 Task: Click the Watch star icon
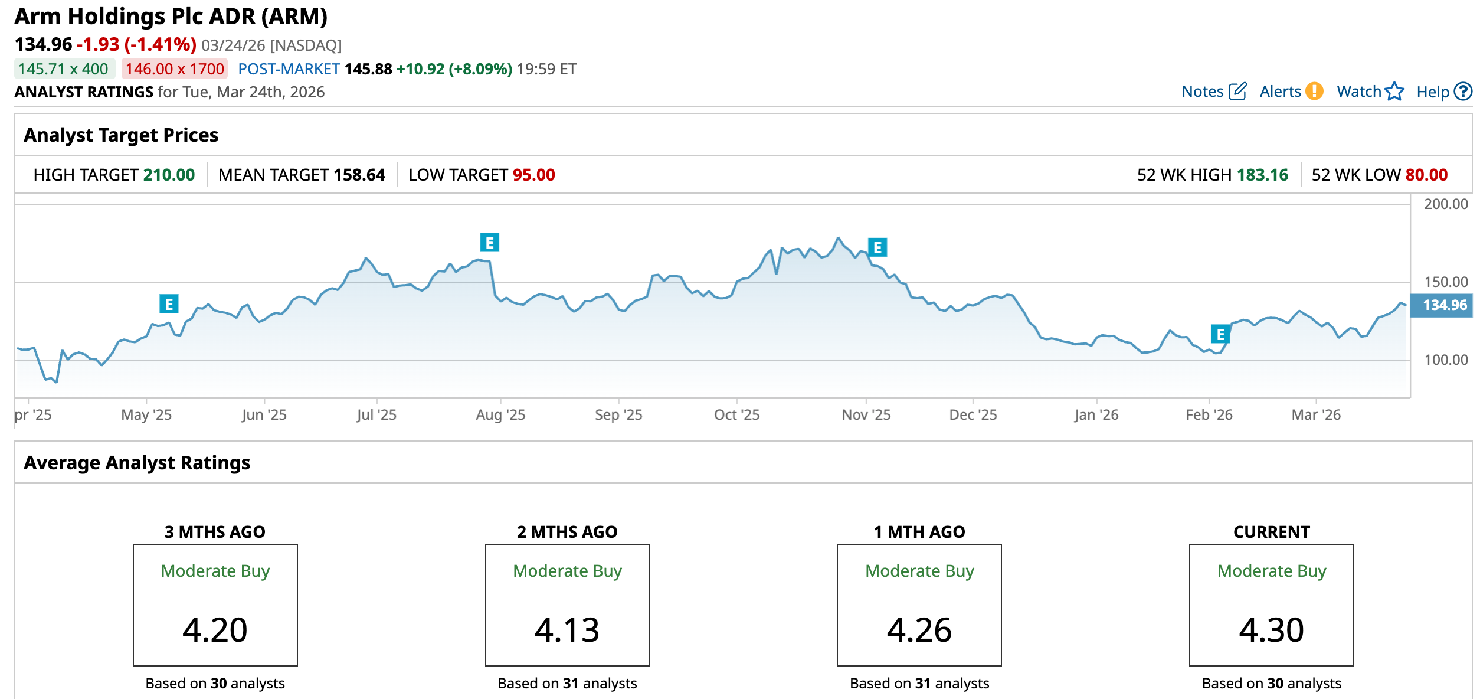(x=1394, y=92)
